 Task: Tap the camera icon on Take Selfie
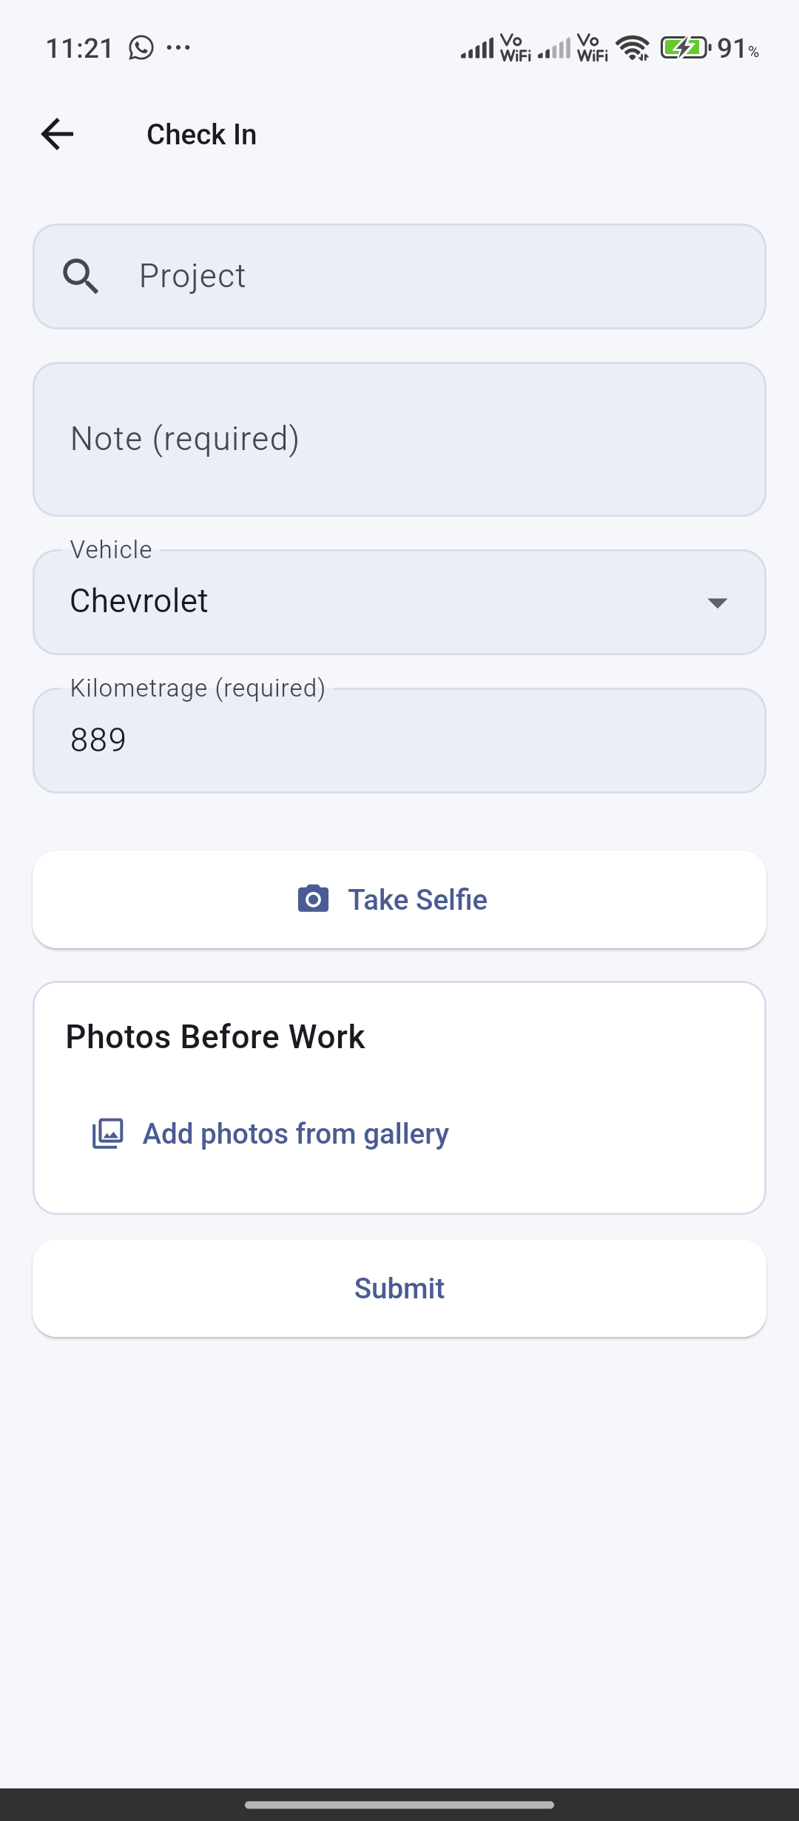(x=313, y=899)
